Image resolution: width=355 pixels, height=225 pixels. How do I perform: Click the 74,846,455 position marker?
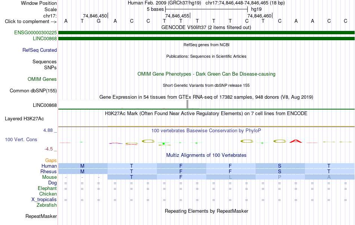[177, 16]
